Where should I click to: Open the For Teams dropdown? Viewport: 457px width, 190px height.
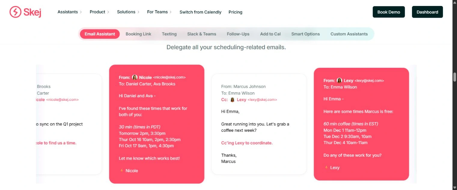(159, 12)
